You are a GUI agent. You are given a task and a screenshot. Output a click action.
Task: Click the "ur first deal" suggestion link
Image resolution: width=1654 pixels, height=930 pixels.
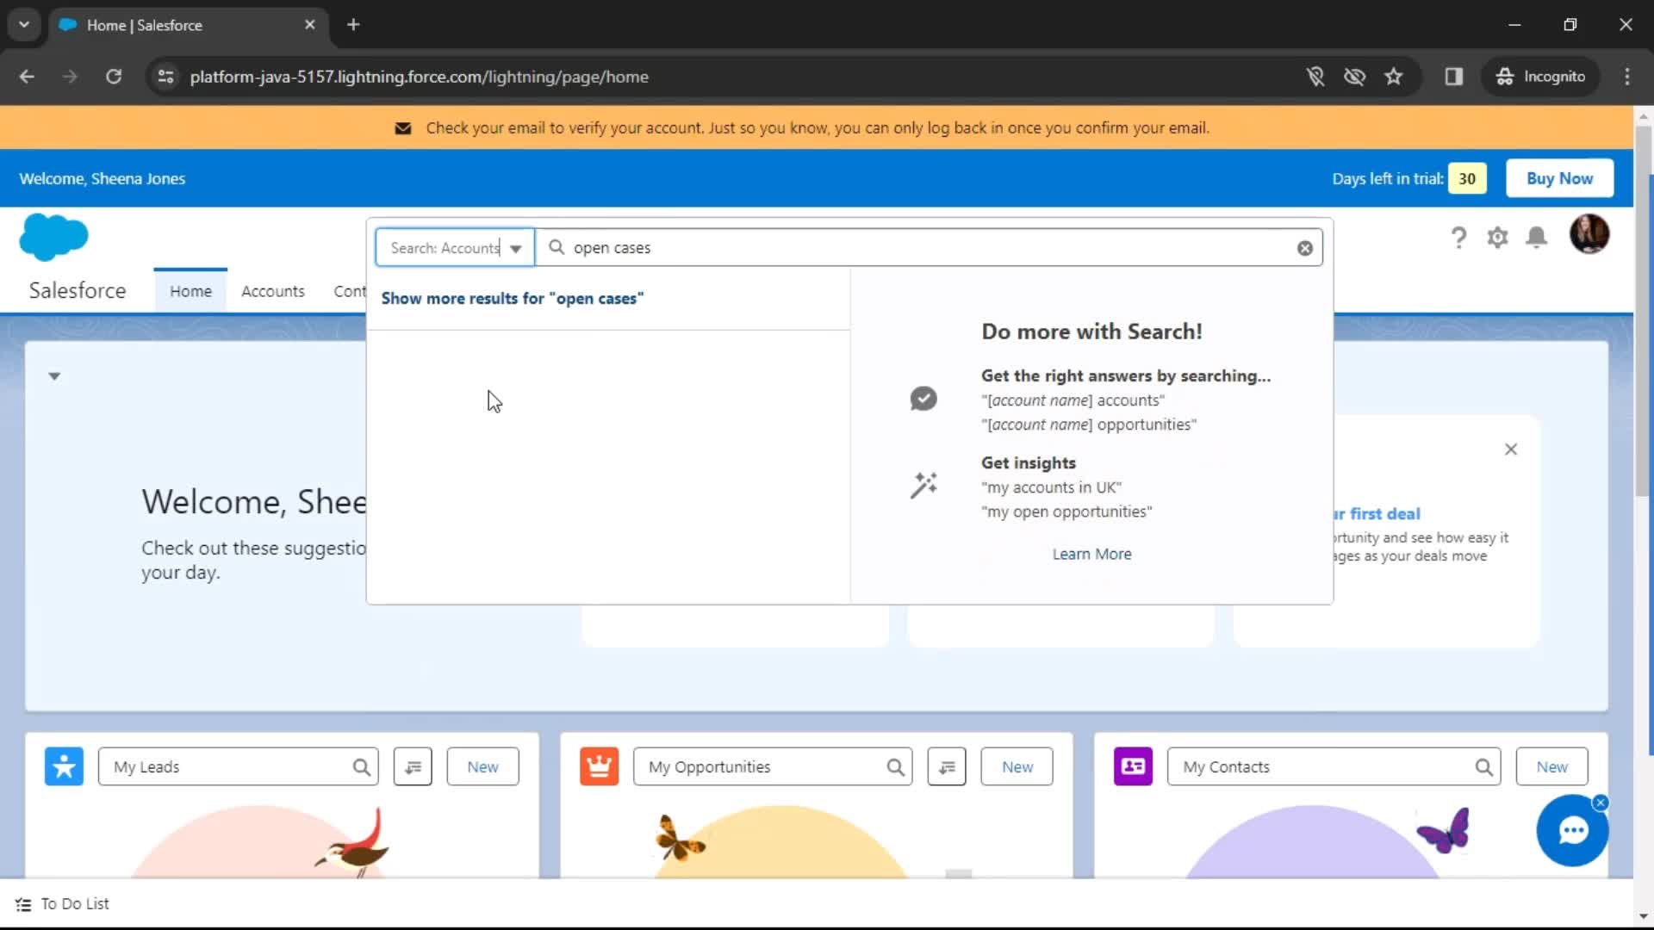[x=1377, y=514]
